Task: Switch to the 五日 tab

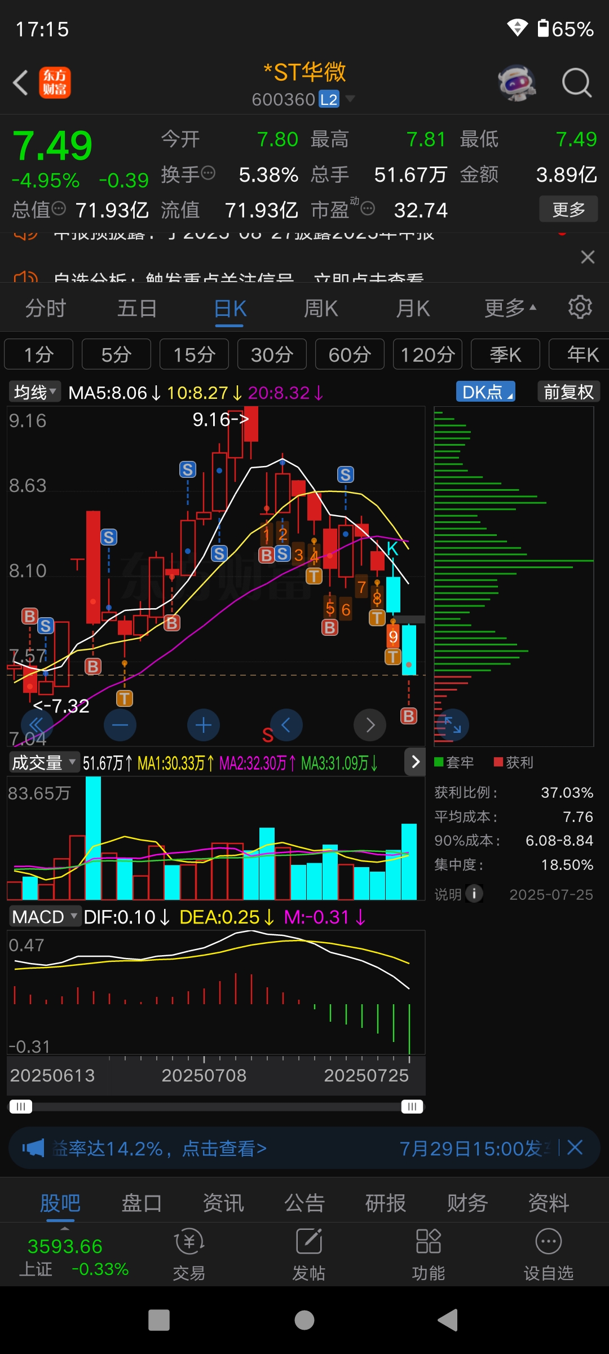Action: 137,309
